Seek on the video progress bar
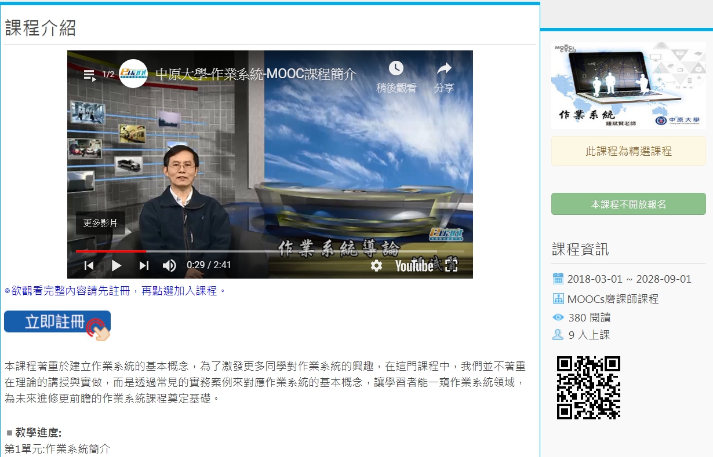 pyautogui.click(x=270, y=251)
